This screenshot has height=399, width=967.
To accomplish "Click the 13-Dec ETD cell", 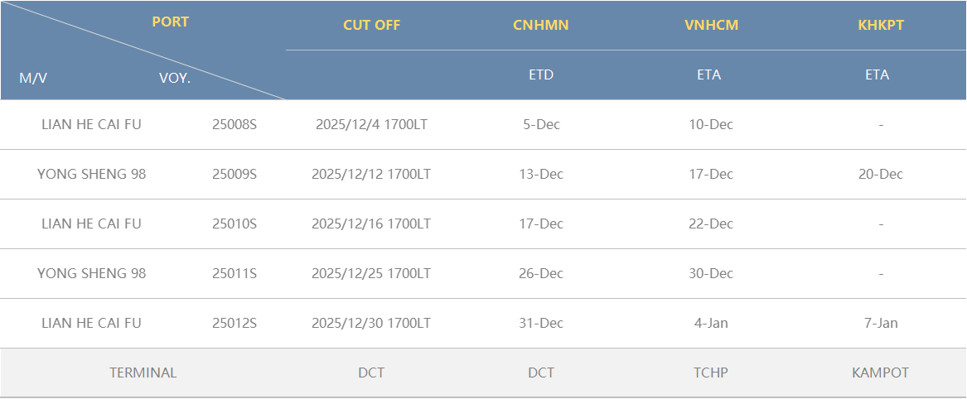I will point(541,175).
